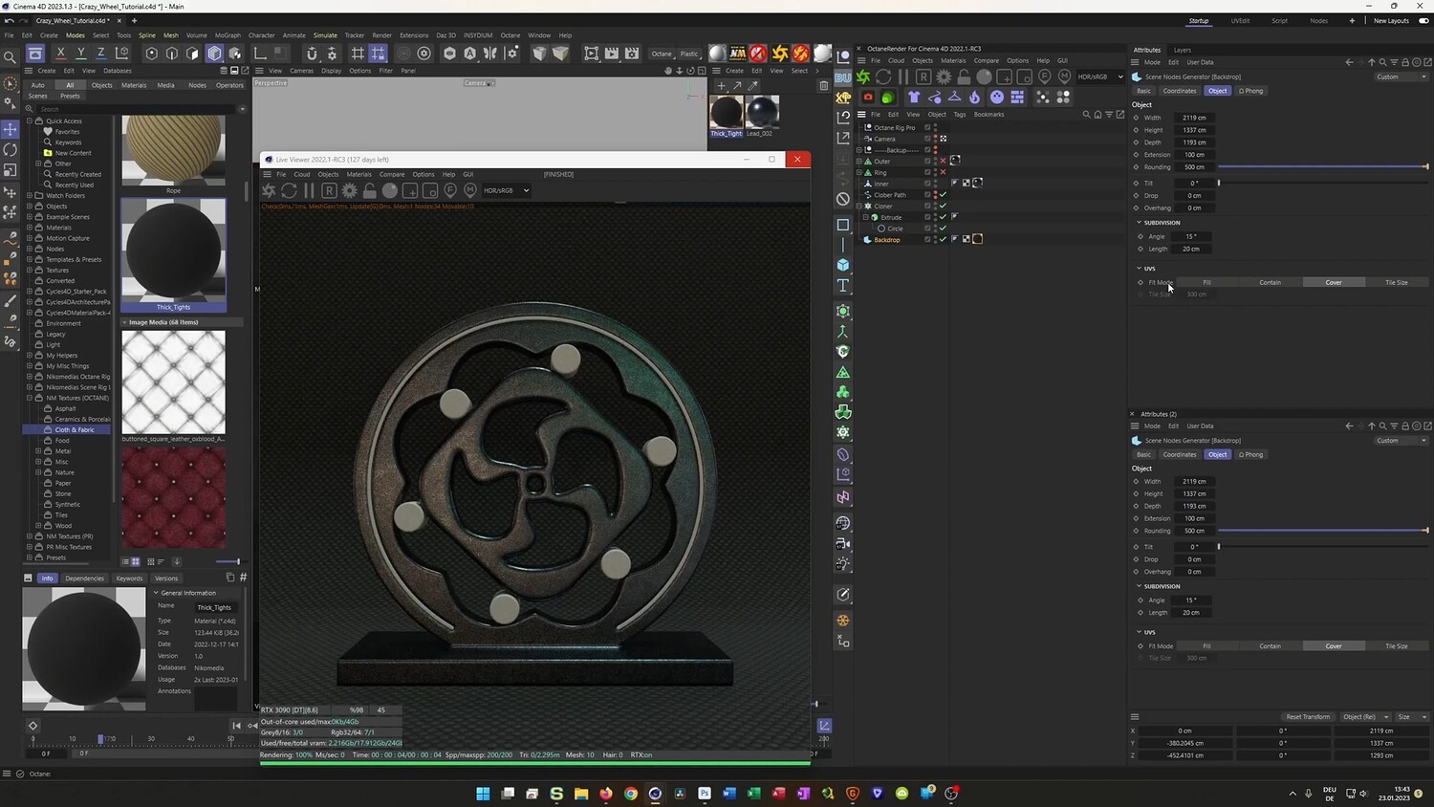Lock the Y axis in top toolbar

80,54
